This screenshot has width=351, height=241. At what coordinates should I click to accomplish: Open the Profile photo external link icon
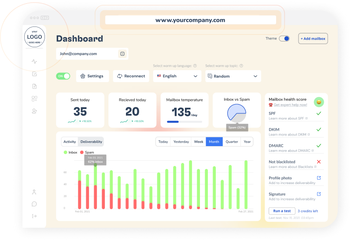[x=319, y=178]
